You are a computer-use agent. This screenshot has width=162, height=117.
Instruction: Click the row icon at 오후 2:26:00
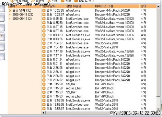[x=44, y=76]
